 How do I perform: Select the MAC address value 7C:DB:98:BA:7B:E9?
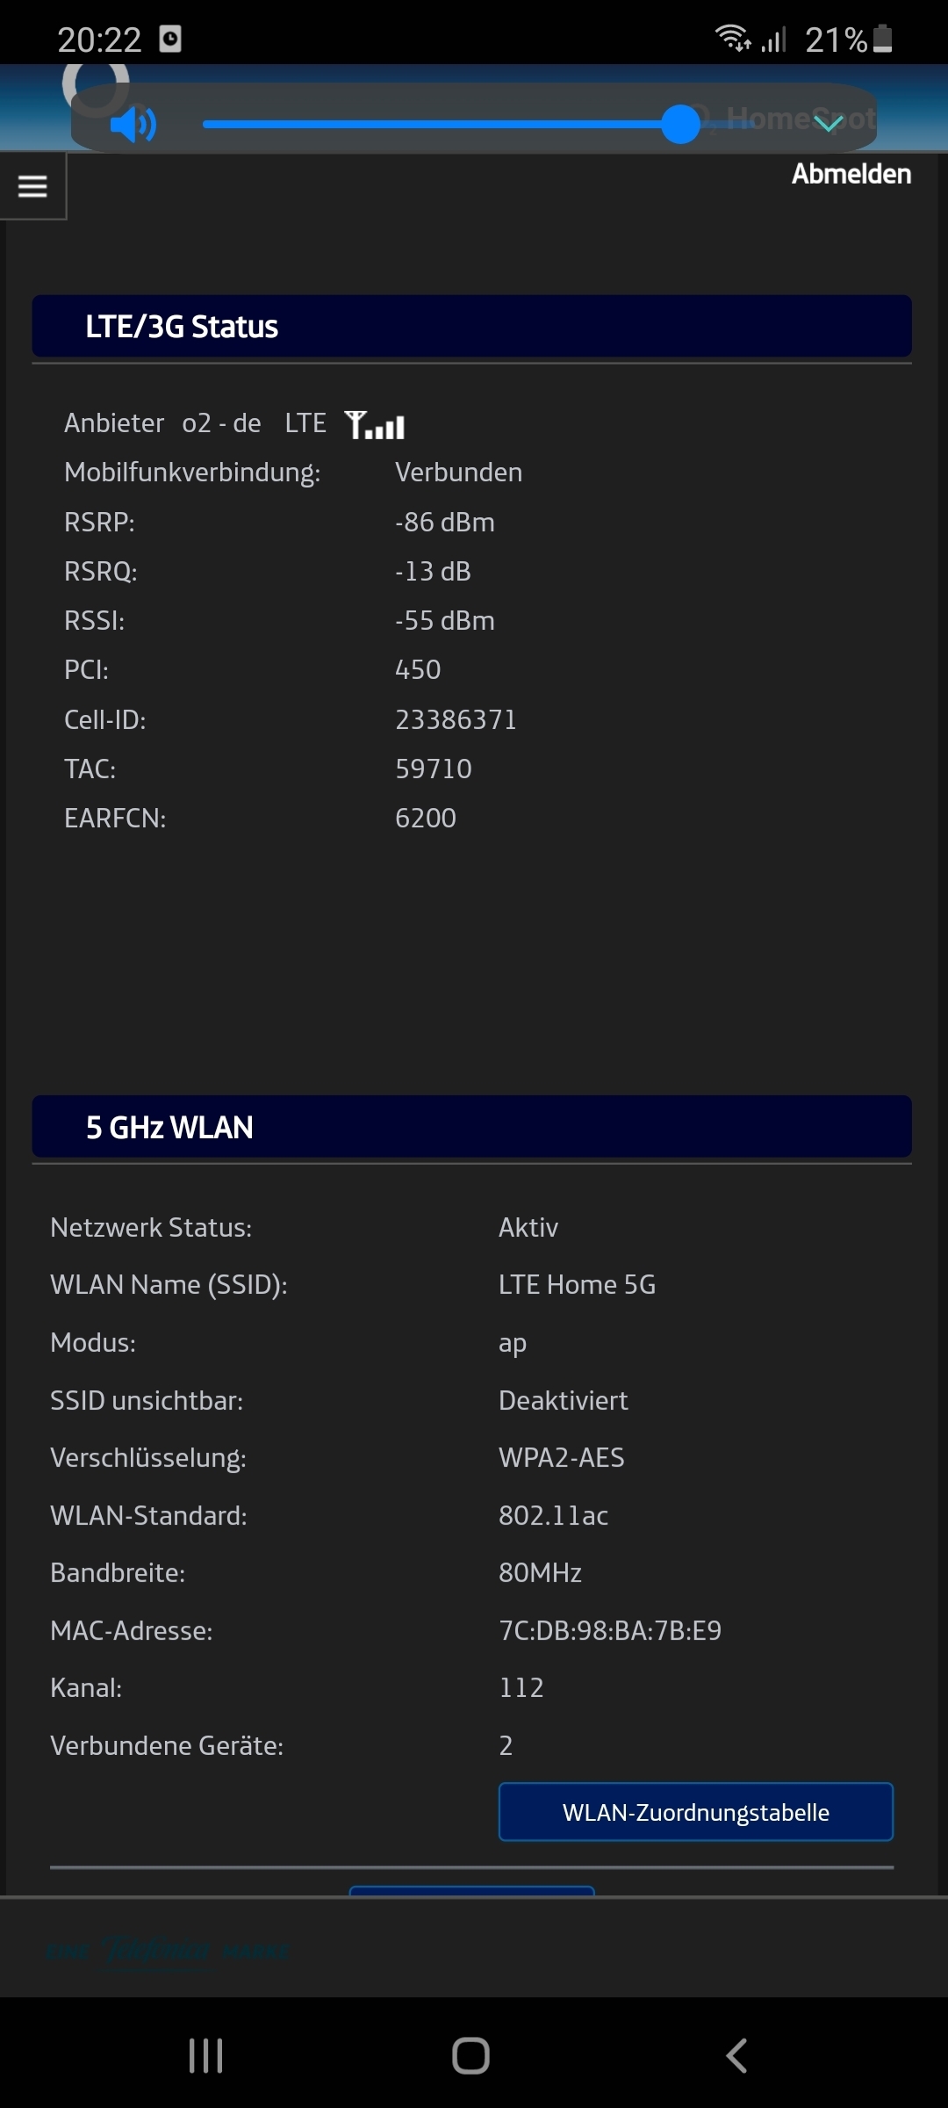(x=610, y=1630)
